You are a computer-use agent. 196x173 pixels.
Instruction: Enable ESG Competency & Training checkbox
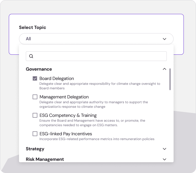point(35,115)
